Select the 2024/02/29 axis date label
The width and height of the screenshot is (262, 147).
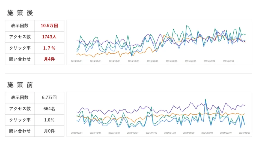pyautogui.click(x=245, y=133)
